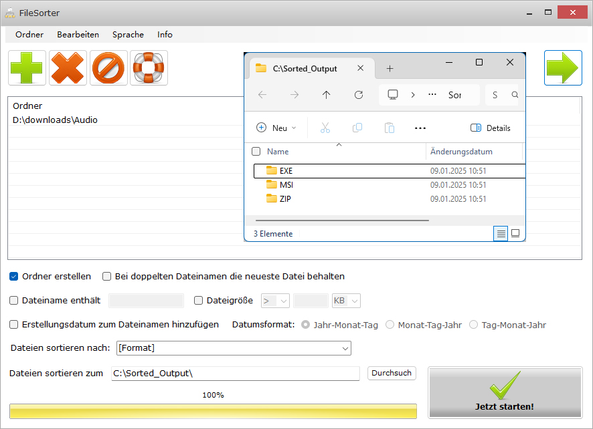Go forward in the Explorer window
This screenshot has width=593, height=429.
pyautogui.click(x=294, y=94)
